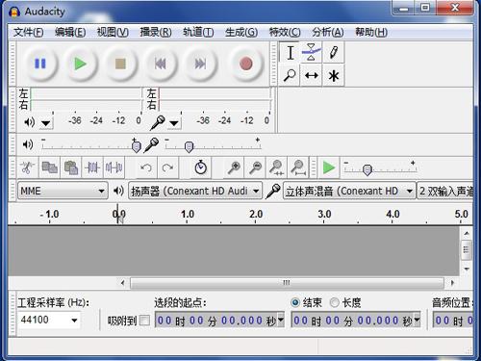Screen dimensions: 481x361
Task: Click the input volume slider handle
Action: pyautogui.click(x=190, y=146)
